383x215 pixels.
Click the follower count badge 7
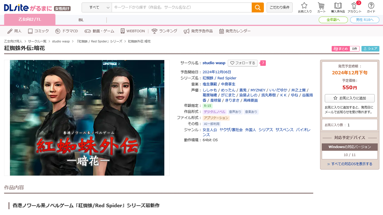click(263, 63)
